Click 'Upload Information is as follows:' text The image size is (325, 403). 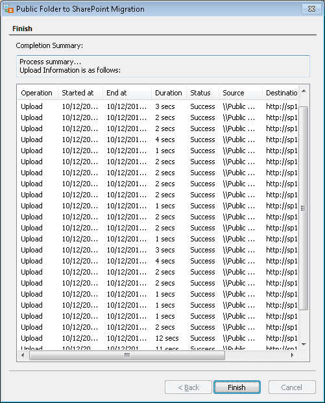click(70, 70)
